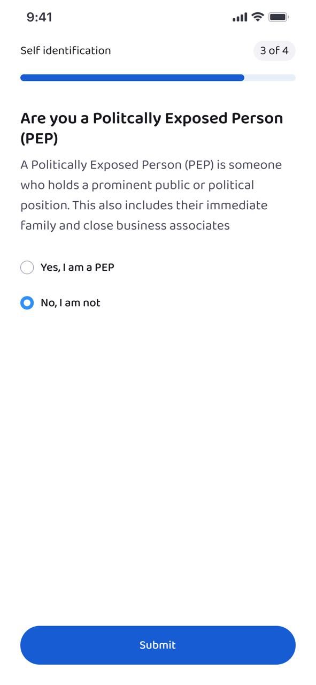
Task: Tap the unfilled portion of the progress bar
Action: point(269,78)
